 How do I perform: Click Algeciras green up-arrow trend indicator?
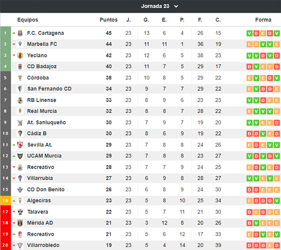14,201
